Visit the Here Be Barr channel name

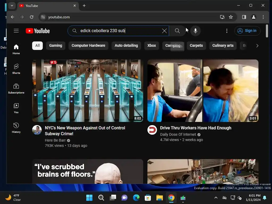pos(55,140)
